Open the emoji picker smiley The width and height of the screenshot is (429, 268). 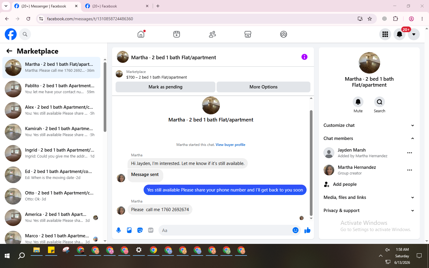tap(296, 230)
